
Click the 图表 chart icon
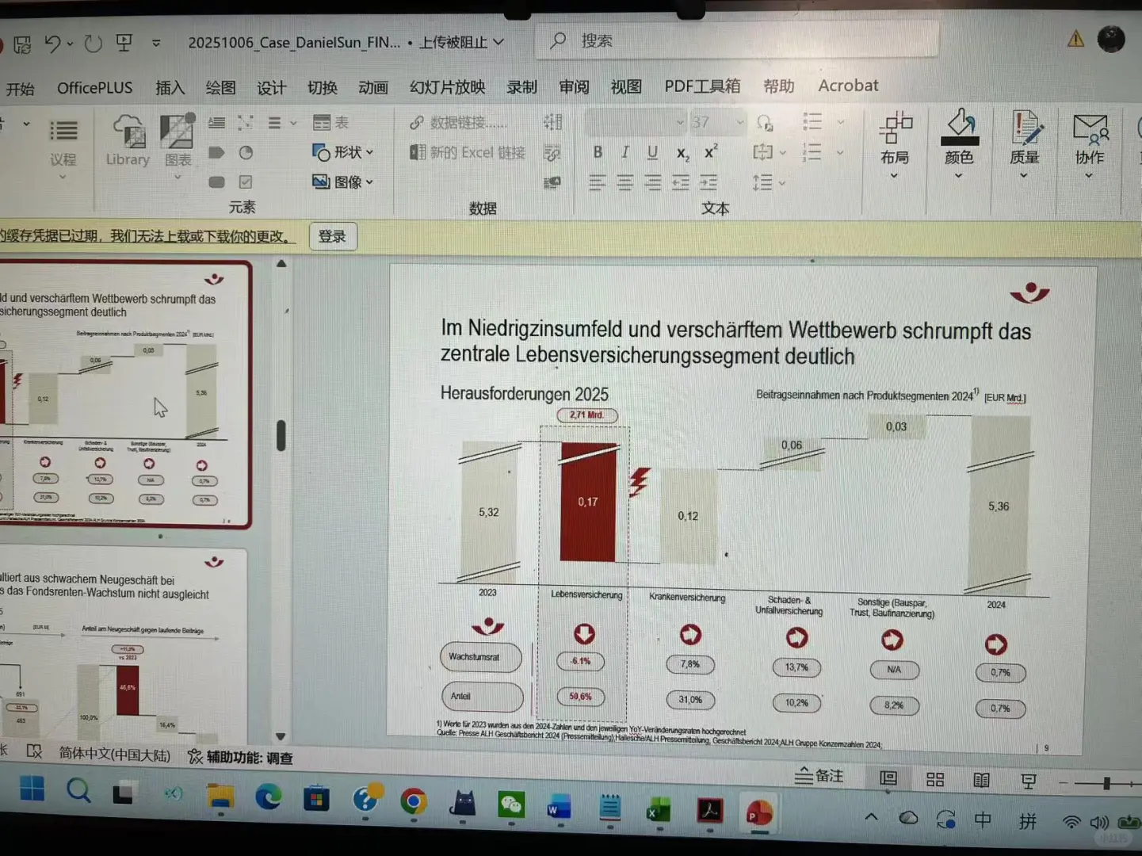point(178,141)
